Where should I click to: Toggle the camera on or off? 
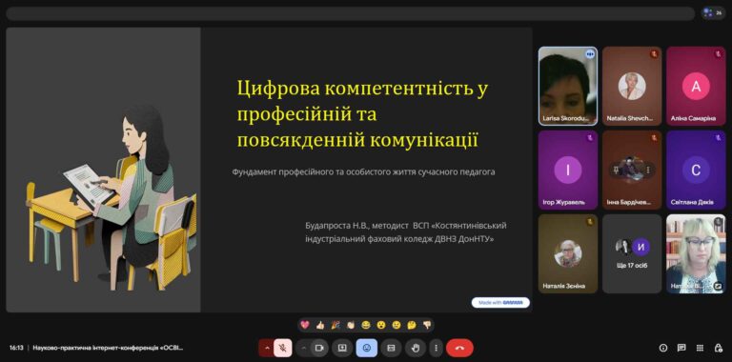(x=320, y=348)
